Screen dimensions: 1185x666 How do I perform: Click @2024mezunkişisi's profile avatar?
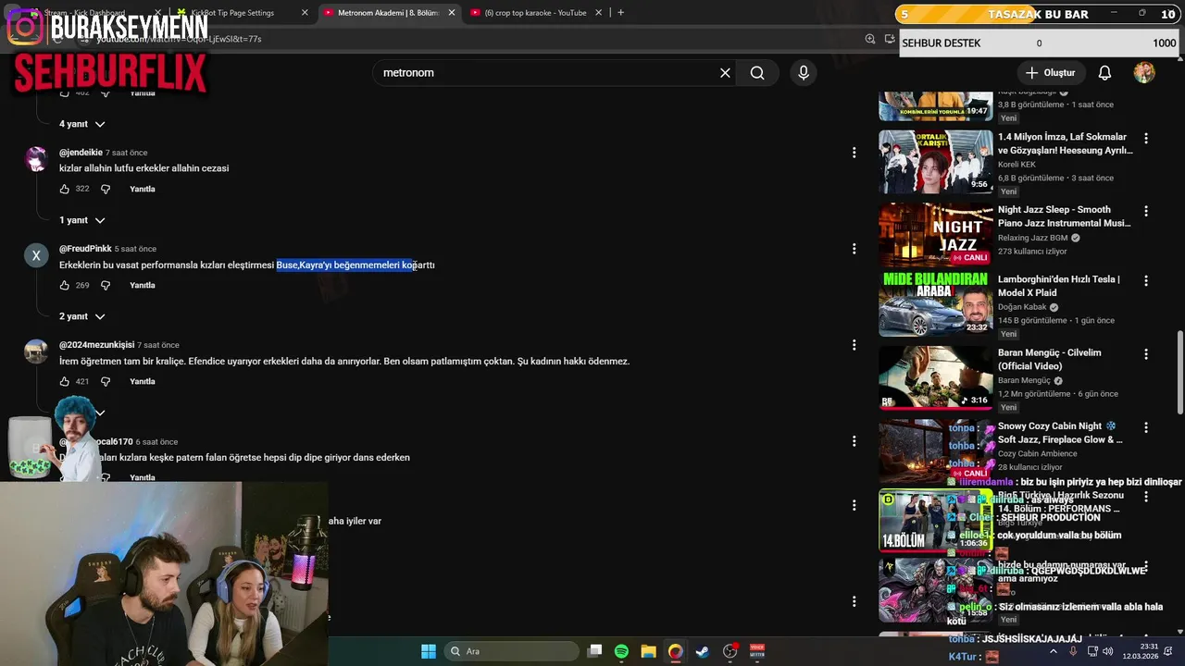36,351
